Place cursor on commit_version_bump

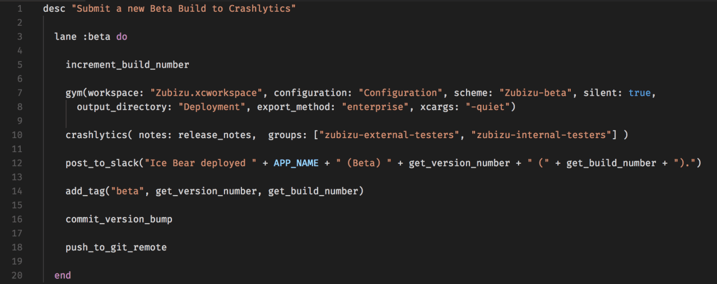(x=119, y=219)
